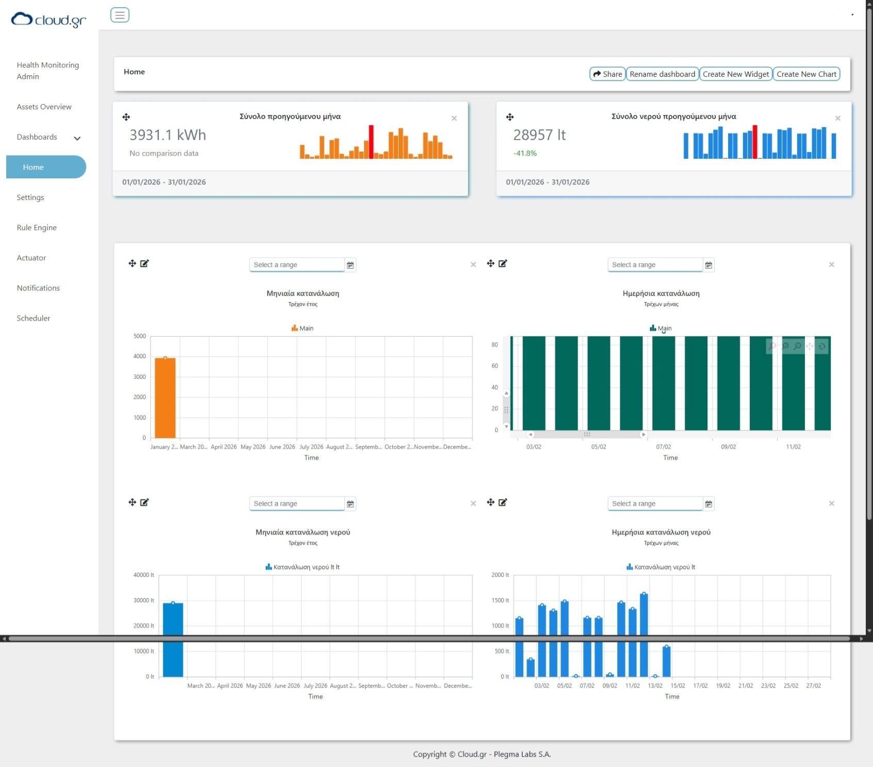The width and height of the screenshot is (873, 767).
Task: Open Rule Engine from the sidebar
Action: tap(37, 228)
